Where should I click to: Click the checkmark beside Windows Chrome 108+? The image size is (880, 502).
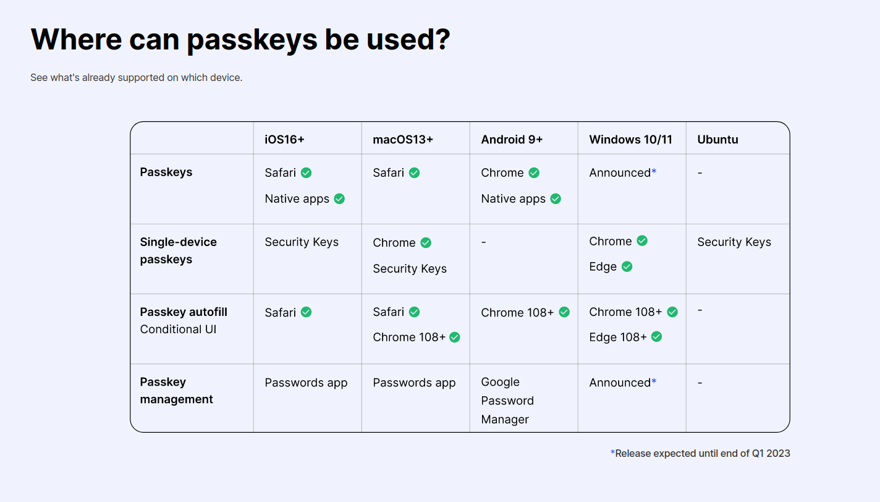click(x=672, y=312)
